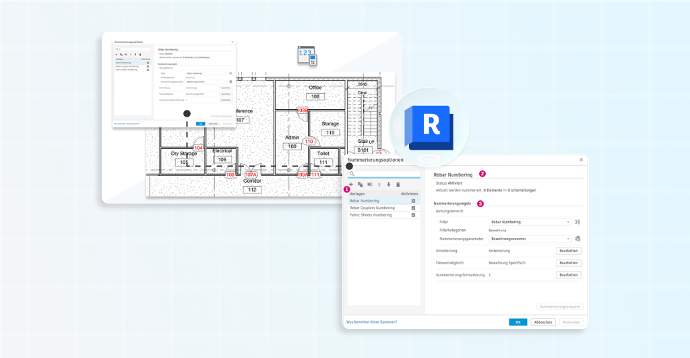Image resolution: width=690 pixels, height=358 pixels.
Task: Uncheck the Rebar Couplers Numbering checkbox
Action: 413,208
